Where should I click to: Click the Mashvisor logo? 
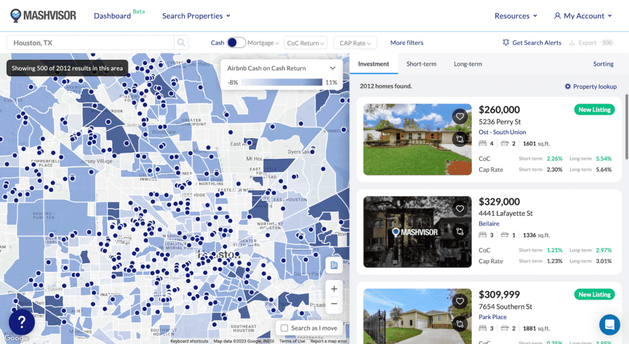pos(43,15)
